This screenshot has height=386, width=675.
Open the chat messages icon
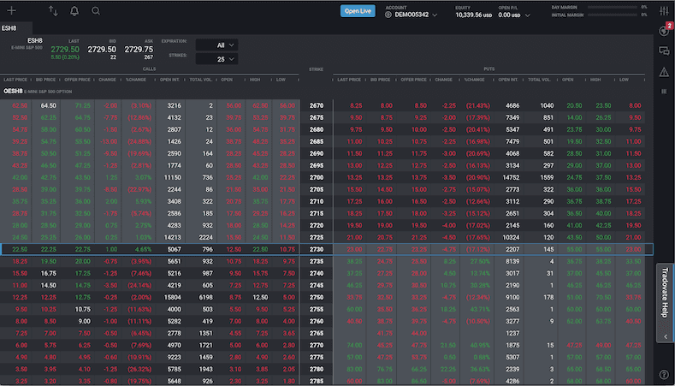click(664, 51)
